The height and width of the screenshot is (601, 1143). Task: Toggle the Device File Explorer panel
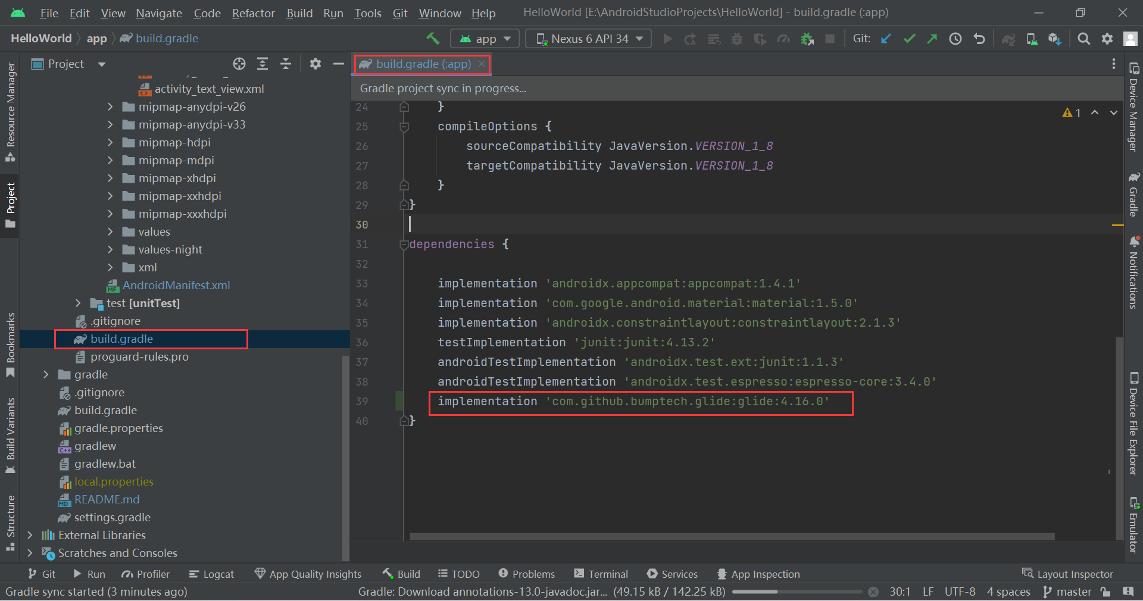[1133, 423]
